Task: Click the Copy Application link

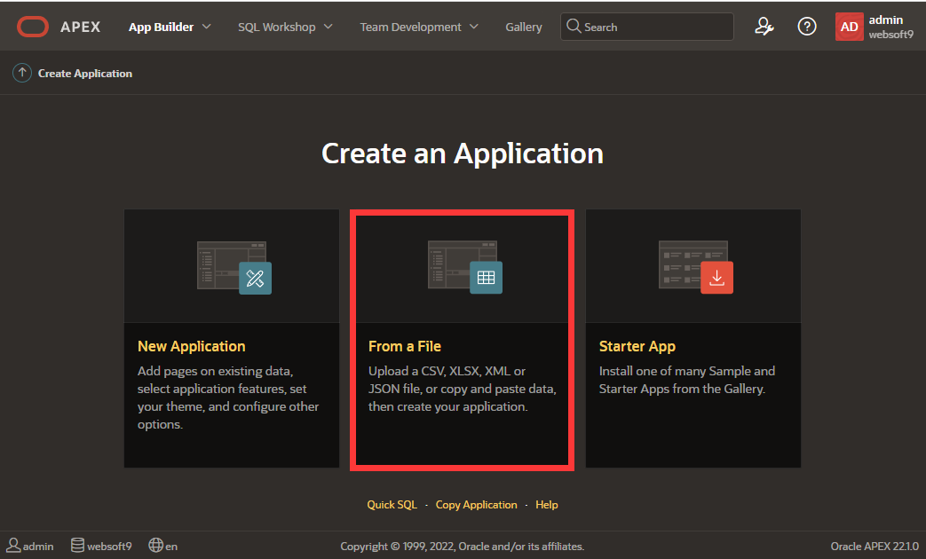Action: click(476, 505)
